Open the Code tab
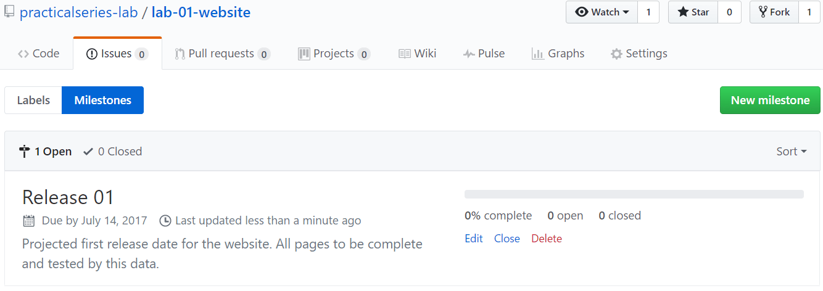This screenshot has height=291, width=823. point(39,54)
